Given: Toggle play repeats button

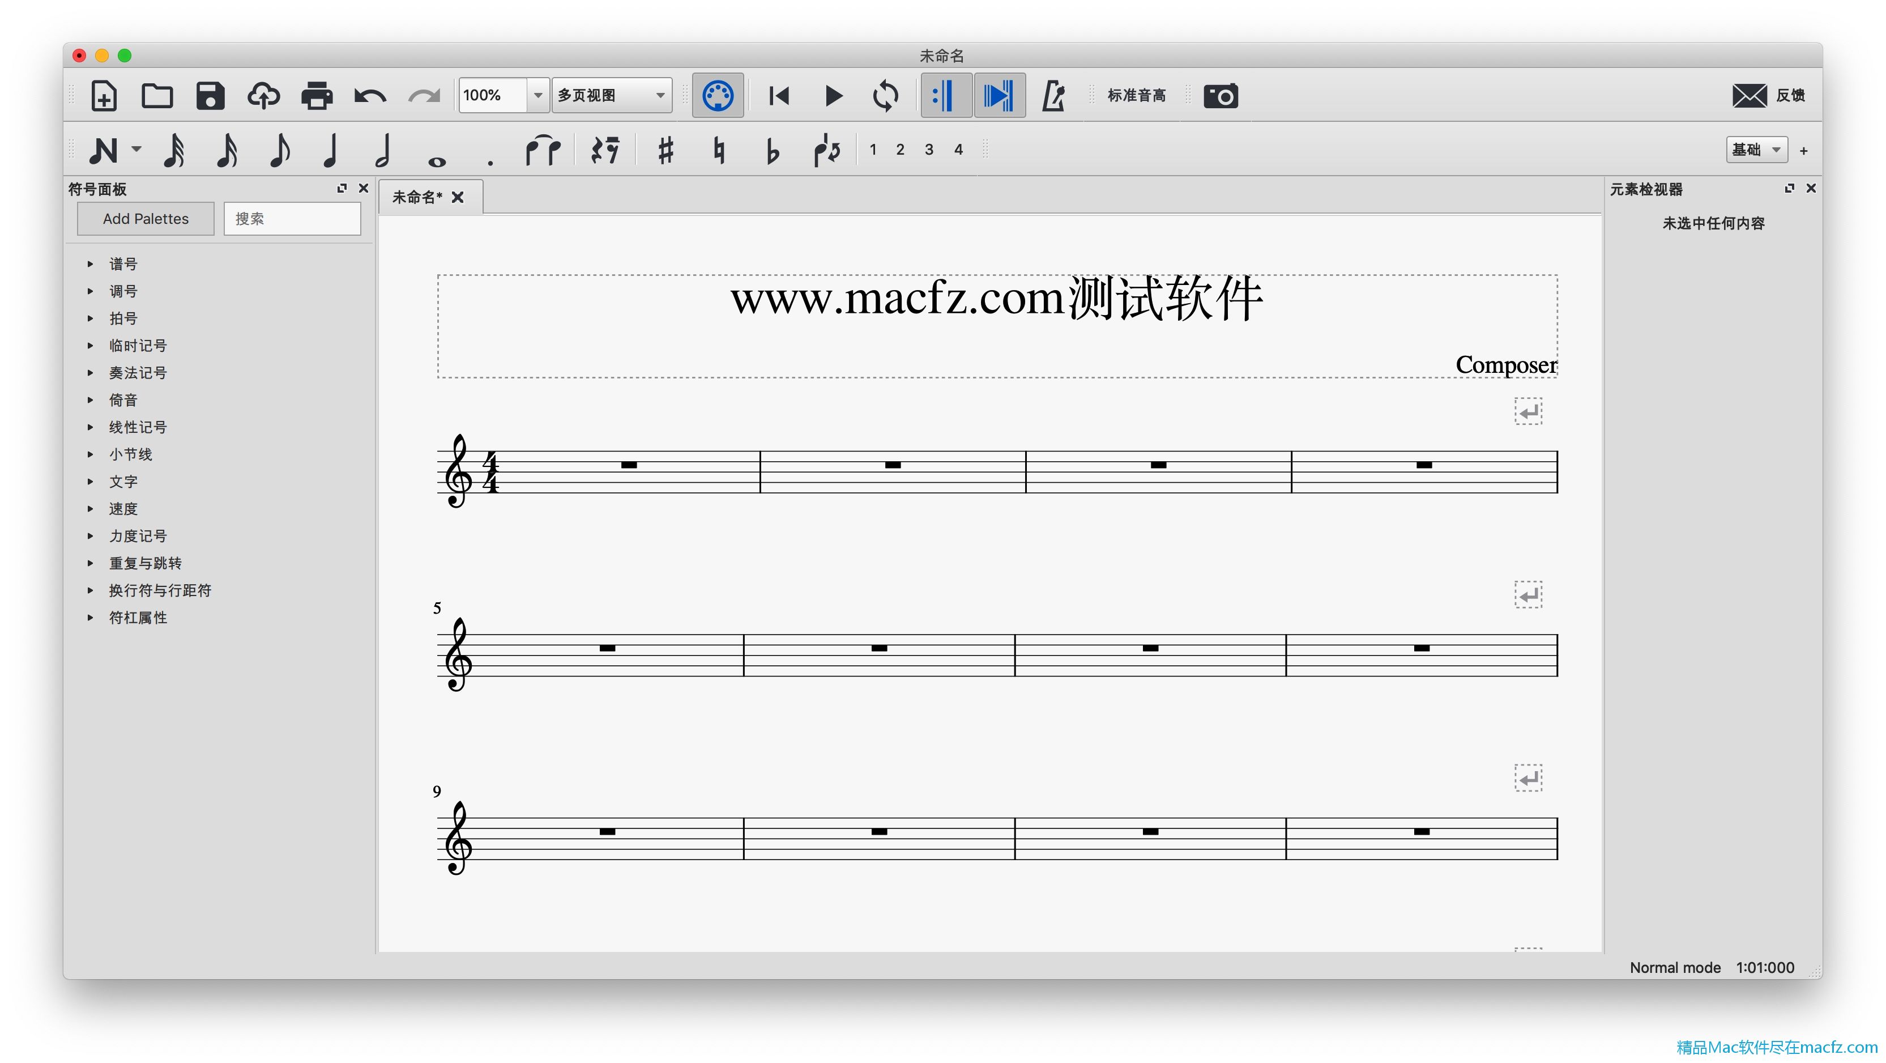Looking at the screenshot, I should coord(946,96).
